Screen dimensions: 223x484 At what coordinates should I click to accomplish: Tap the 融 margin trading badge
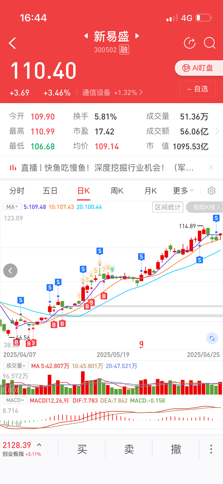[x=124, y=50]
